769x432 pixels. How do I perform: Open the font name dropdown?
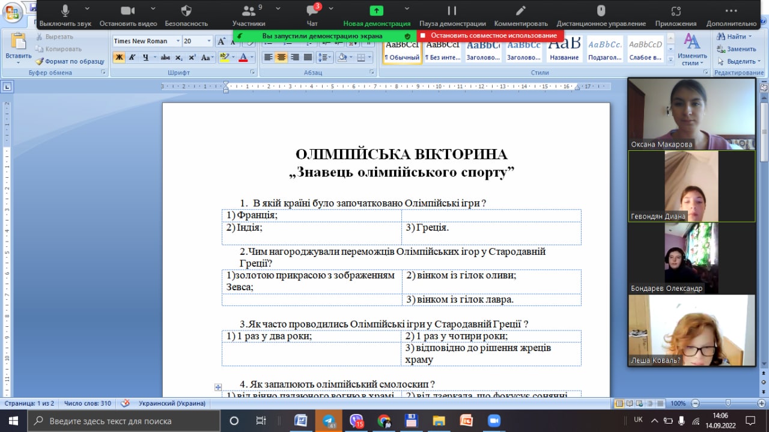[x=178, y=41]
